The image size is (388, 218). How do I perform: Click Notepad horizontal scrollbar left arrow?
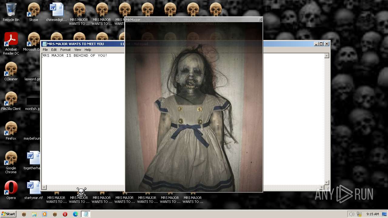click(x=44, y=187)
